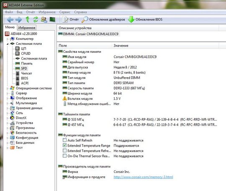The image size is (226, 191).
Task: Click the Вольтаж модуля warning icon
Action: coord(65,98)
